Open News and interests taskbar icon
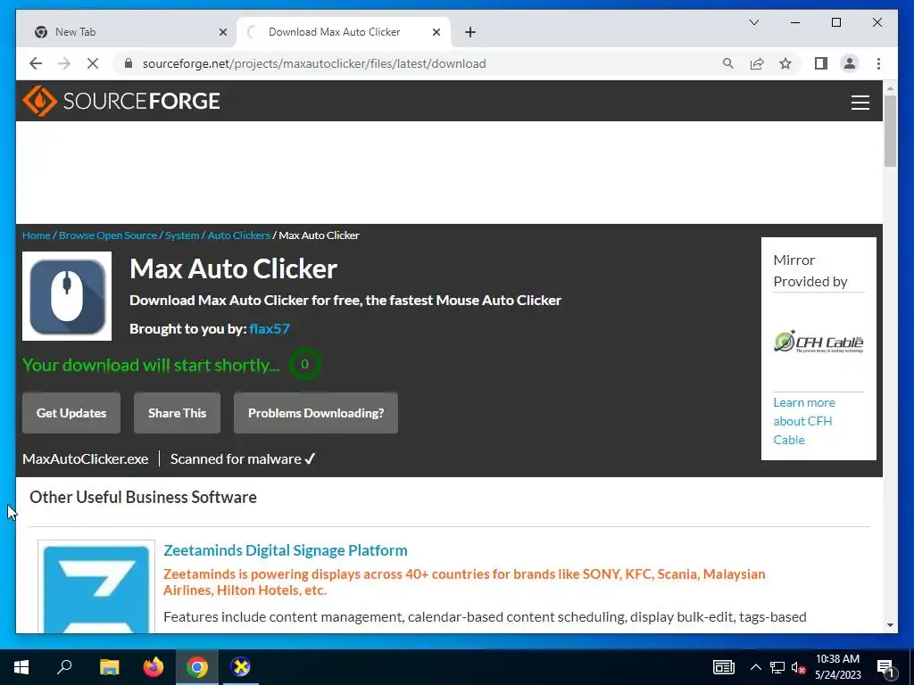914x685 pixels. [723, 667]
